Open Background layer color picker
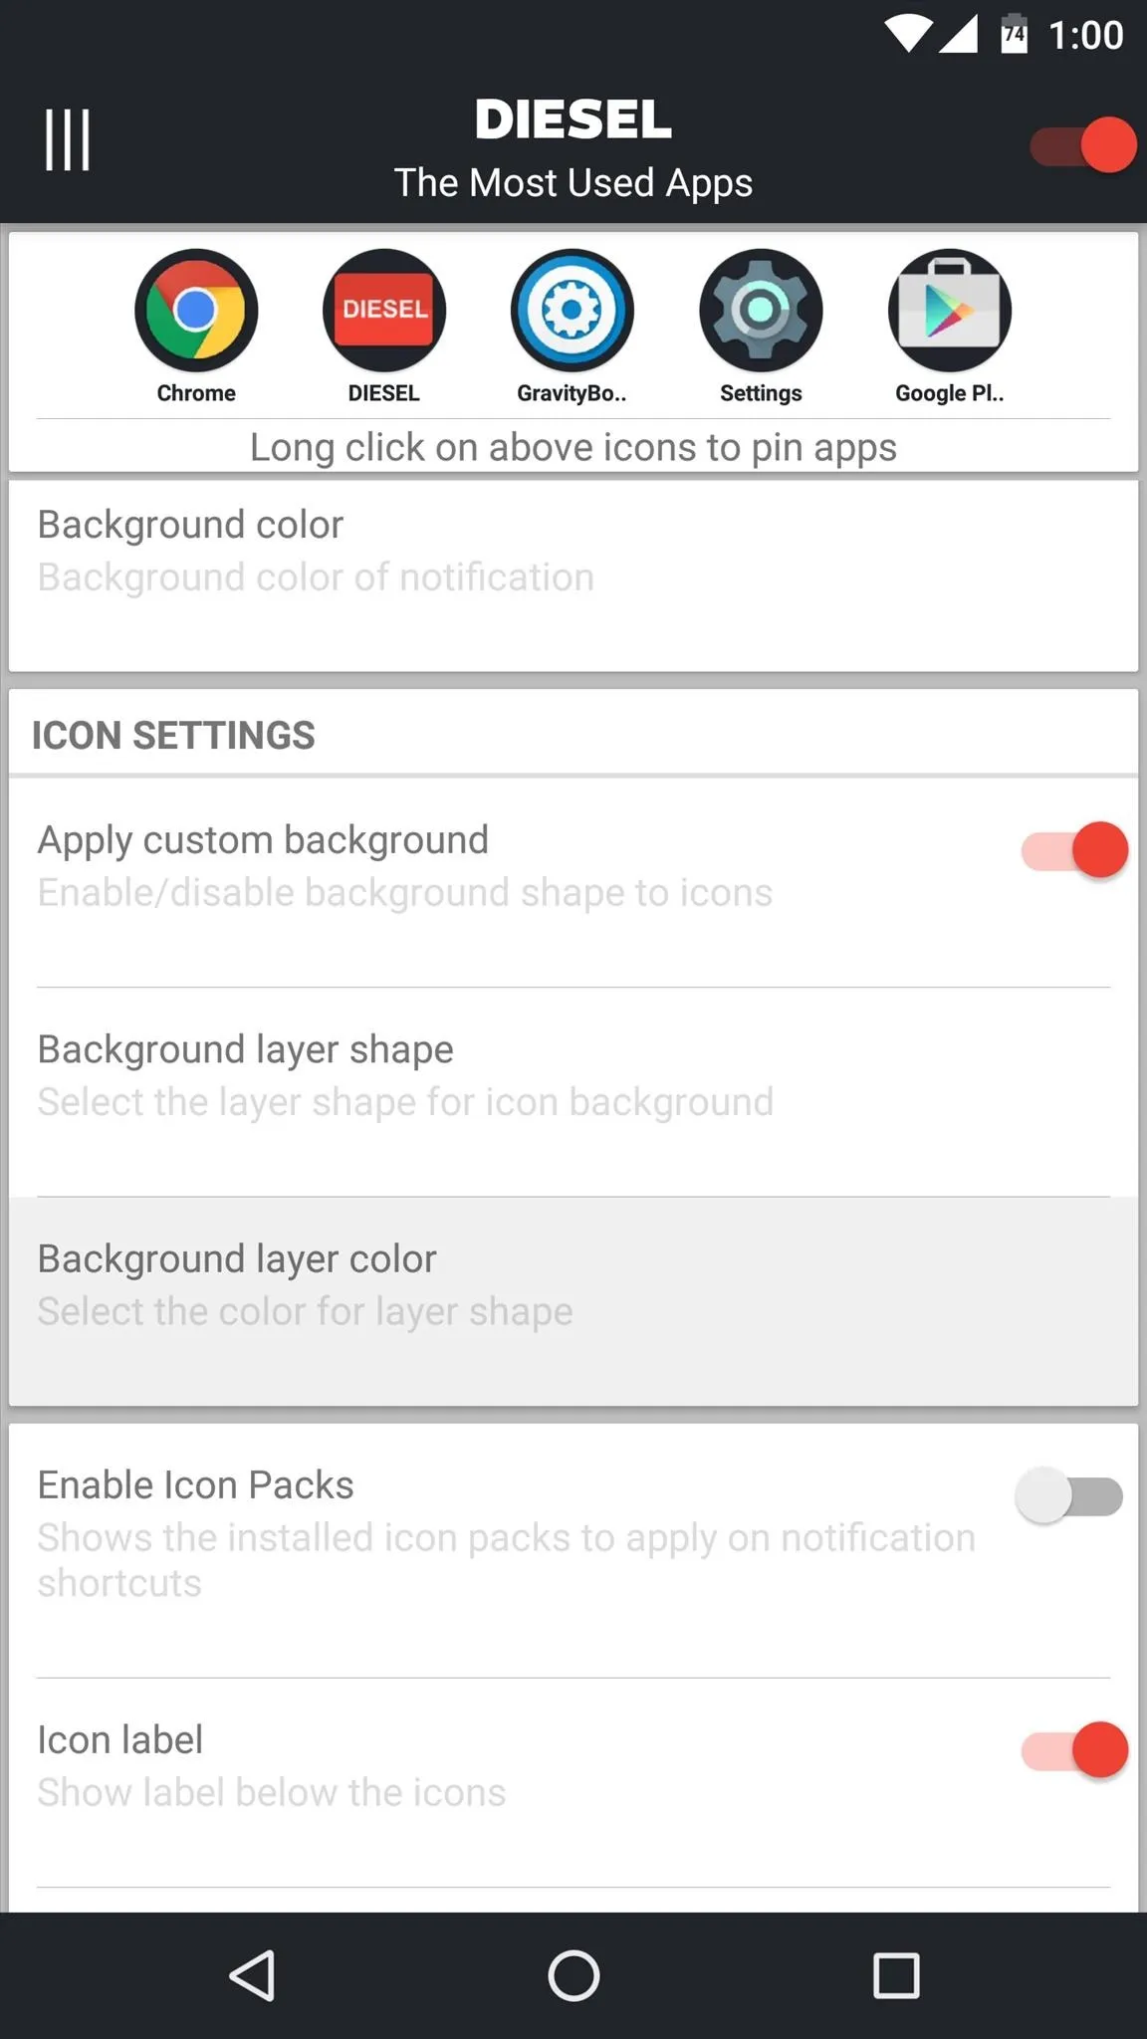Screen dimensions: 1147x2039 573,1301
